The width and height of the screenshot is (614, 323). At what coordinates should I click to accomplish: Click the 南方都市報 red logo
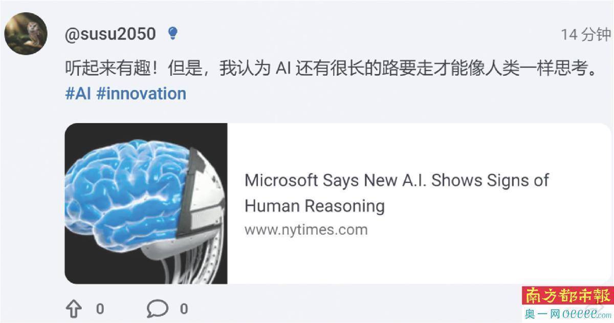click(x=567, y=296)
